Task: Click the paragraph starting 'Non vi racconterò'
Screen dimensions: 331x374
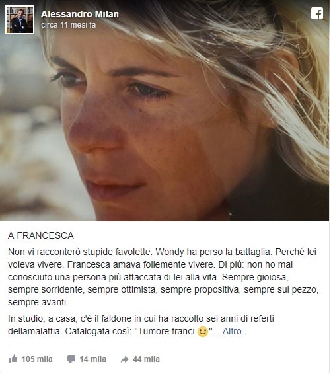Action: (163, 277)
